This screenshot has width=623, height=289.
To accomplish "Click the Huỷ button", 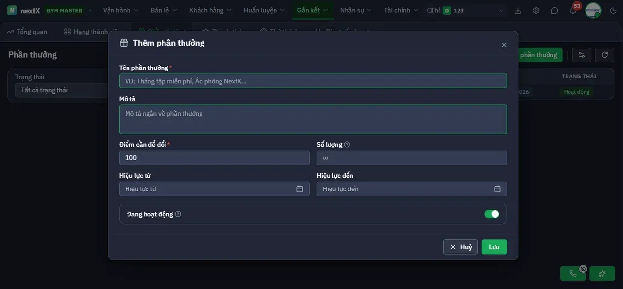I will 460,247.
